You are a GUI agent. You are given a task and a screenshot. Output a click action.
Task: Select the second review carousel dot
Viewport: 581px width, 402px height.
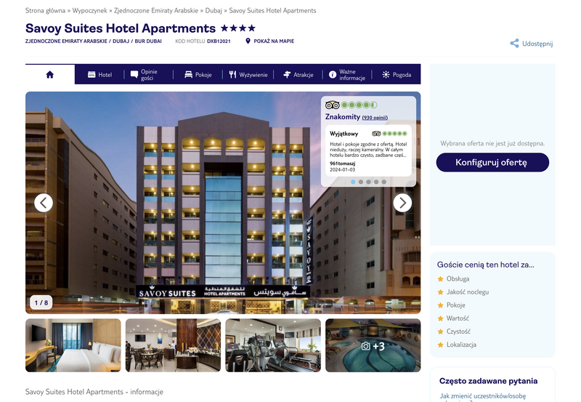coord(361,182)
